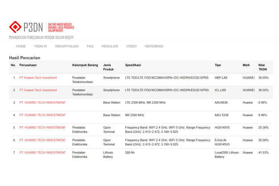Open the HOME menu item

[21, 46]
